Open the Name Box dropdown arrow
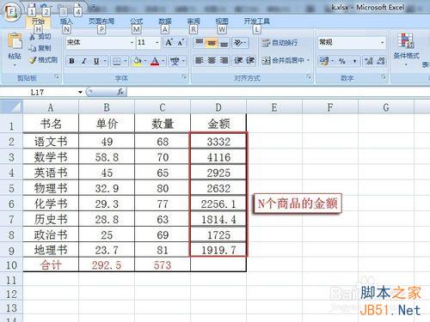 point(80,92)
